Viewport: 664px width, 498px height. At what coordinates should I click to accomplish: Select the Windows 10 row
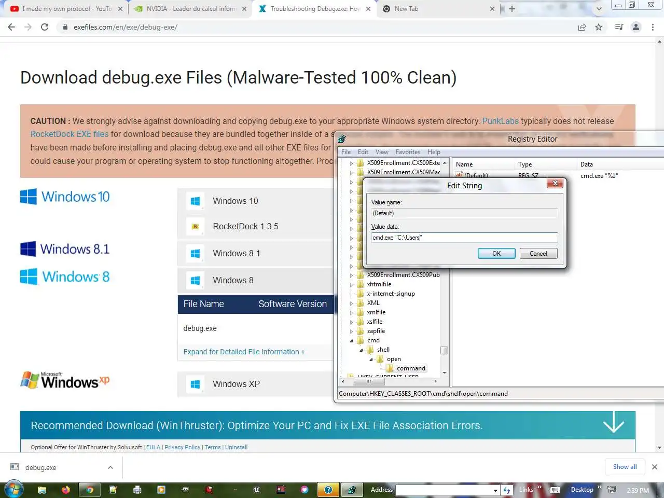point(257,201)
